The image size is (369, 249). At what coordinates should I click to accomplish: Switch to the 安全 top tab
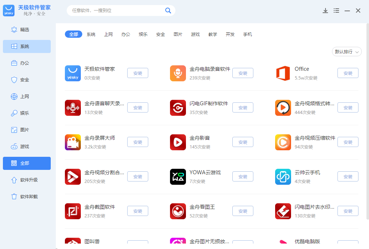click(x=161, y=34)
